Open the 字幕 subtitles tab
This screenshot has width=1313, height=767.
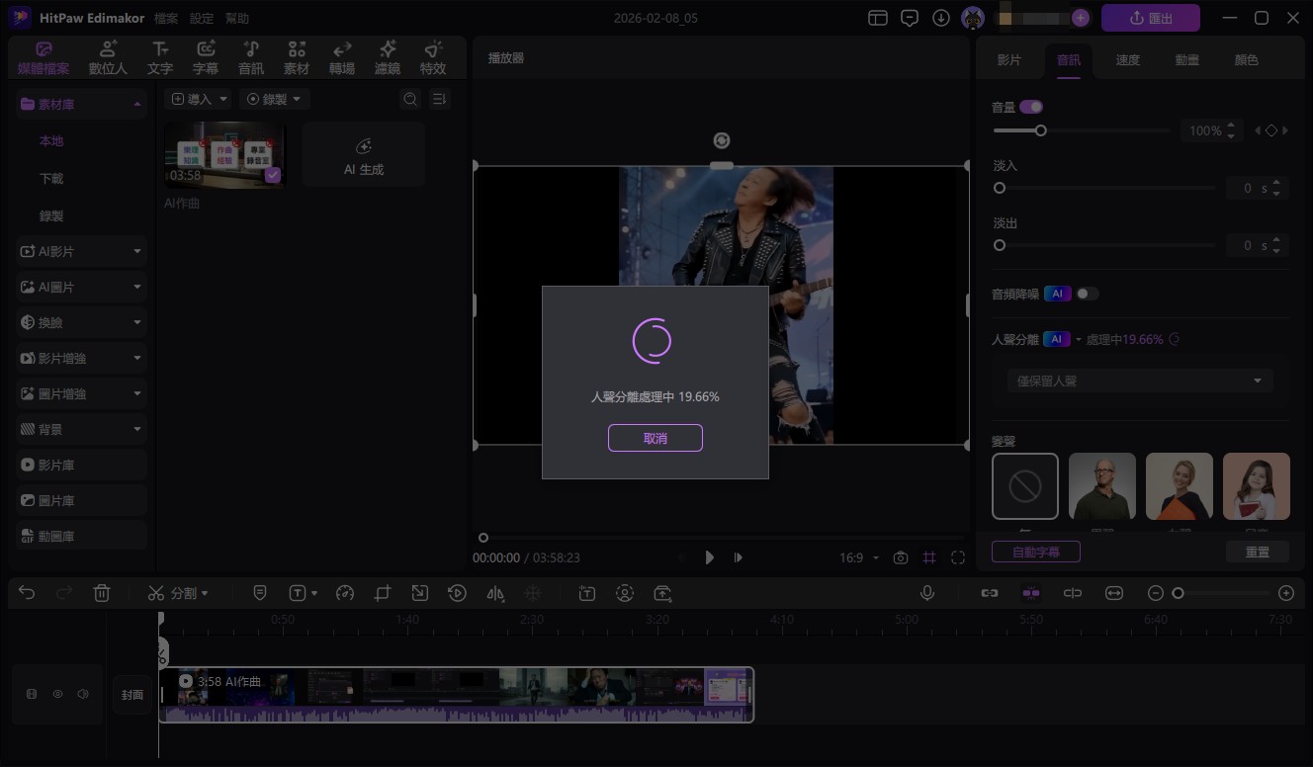[x=206, y=58]
